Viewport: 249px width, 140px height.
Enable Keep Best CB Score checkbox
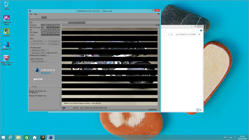31,44
